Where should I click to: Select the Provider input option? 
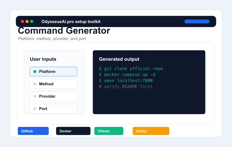click(53, 96)
